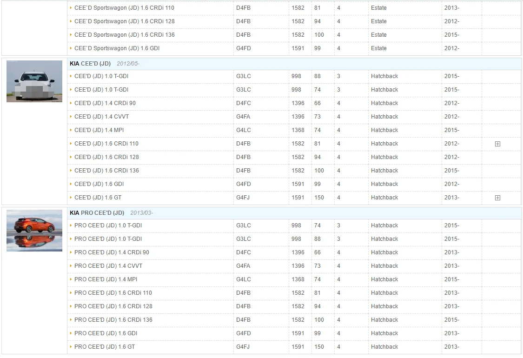The width and height of the screenshot is (523, 358).
Task: Select PRO CEE'D (JD) 1.6 GDI
Action: pyautogui.click(x=106, y=333)
